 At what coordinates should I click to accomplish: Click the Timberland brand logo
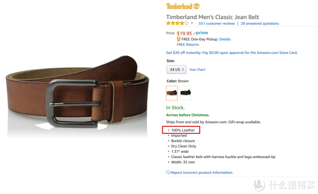tap(183, 6)
